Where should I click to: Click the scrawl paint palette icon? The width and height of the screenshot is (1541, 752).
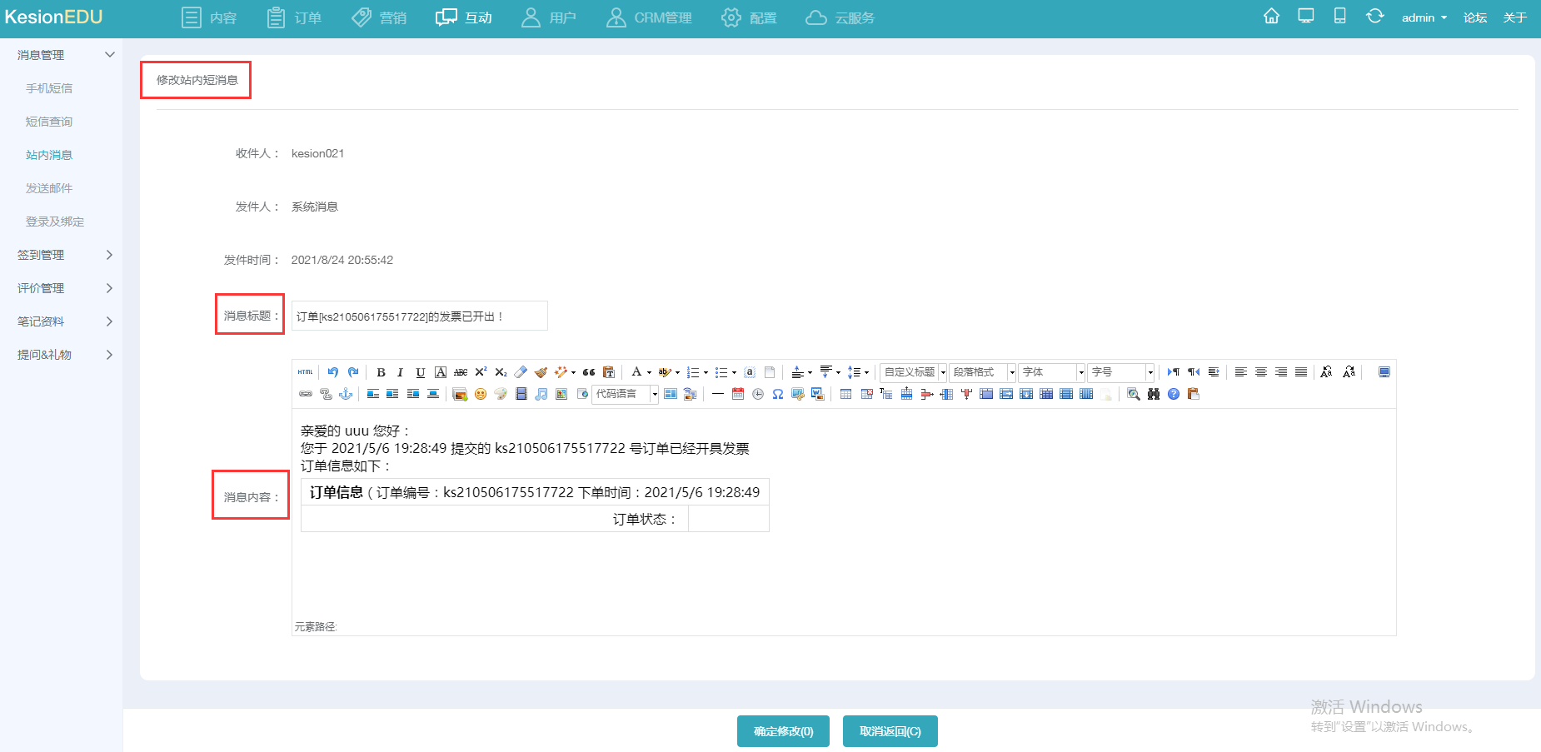coord(501,394)
